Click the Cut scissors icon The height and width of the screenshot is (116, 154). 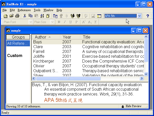click(25, 16)
